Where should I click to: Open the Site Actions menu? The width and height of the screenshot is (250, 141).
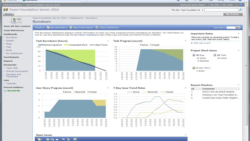pos(233,14)
